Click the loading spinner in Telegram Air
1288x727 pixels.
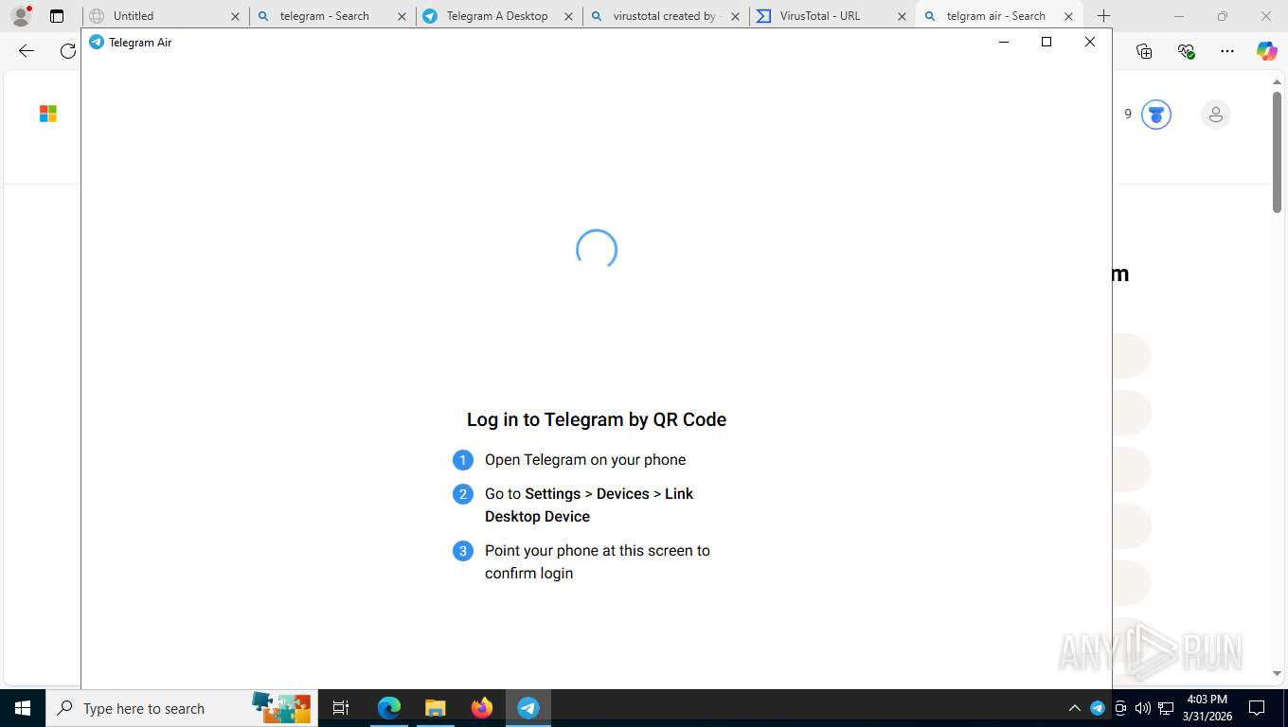(597, 250)
